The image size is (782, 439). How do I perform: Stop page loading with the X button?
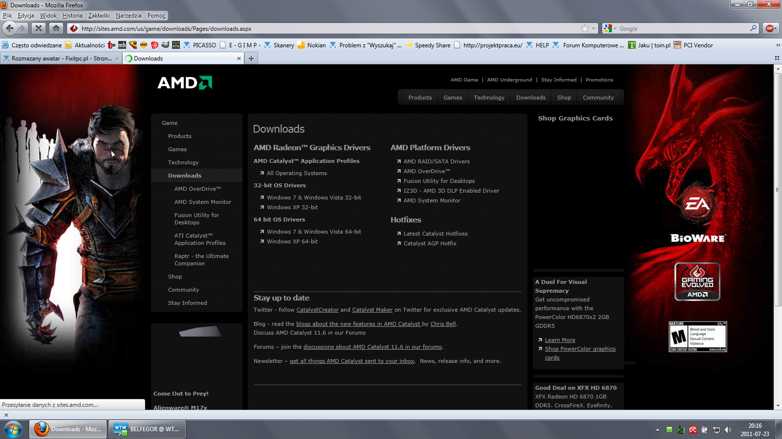(x=39, y=28)
